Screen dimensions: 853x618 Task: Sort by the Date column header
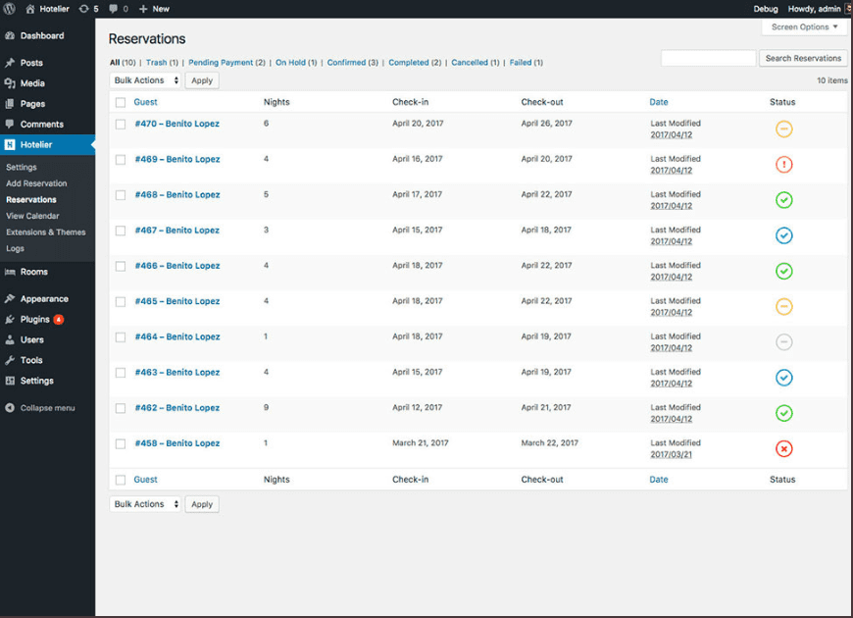(x=658, y=102)
